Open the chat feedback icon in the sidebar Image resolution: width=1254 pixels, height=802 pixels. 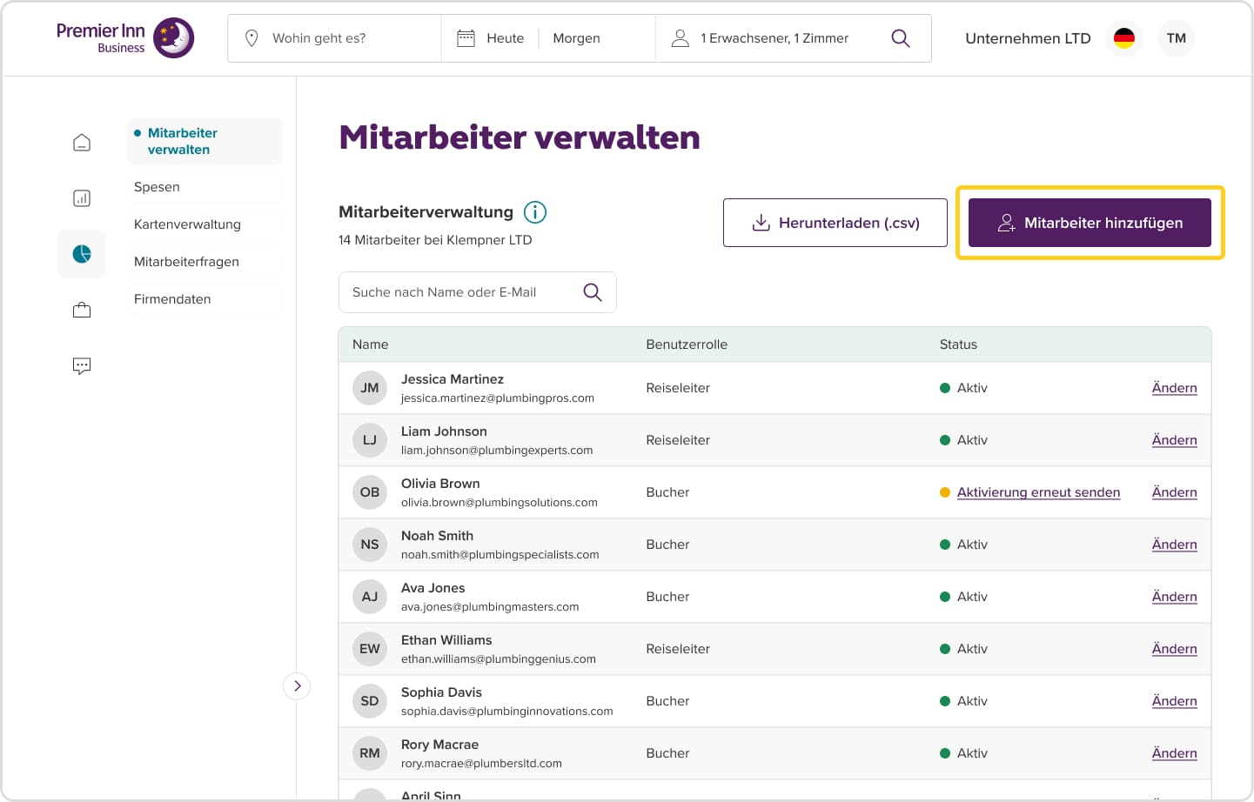click(81, 365)
